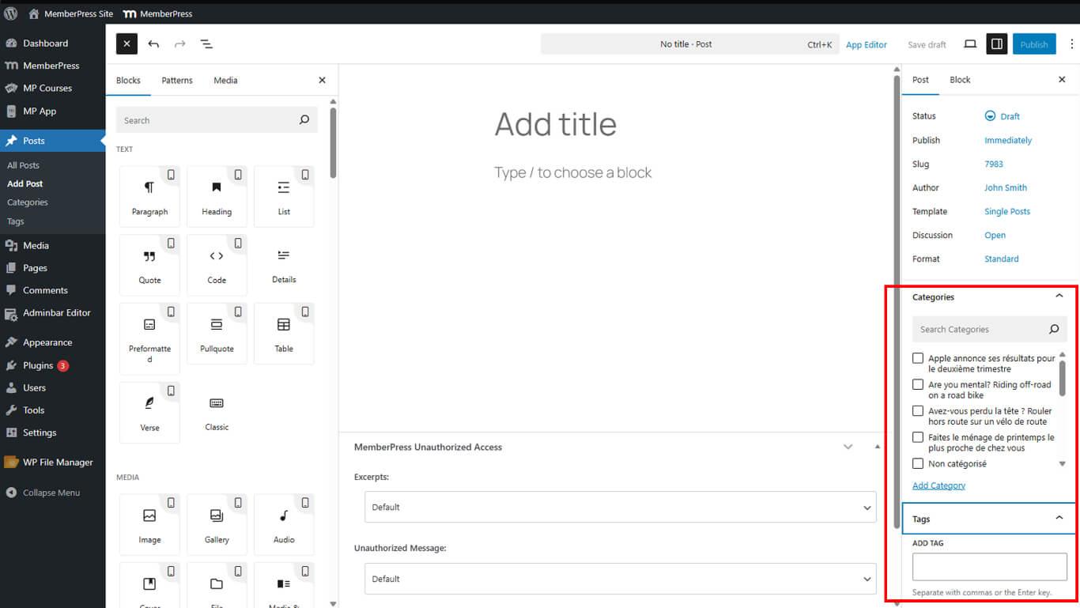The image size is (1080, 608).
Task: Insert the Gallery block
Action: pos(217,524)
